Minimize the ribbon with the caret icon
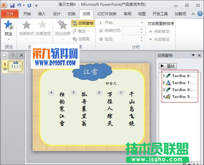The image size is (204, 165). 193,14
